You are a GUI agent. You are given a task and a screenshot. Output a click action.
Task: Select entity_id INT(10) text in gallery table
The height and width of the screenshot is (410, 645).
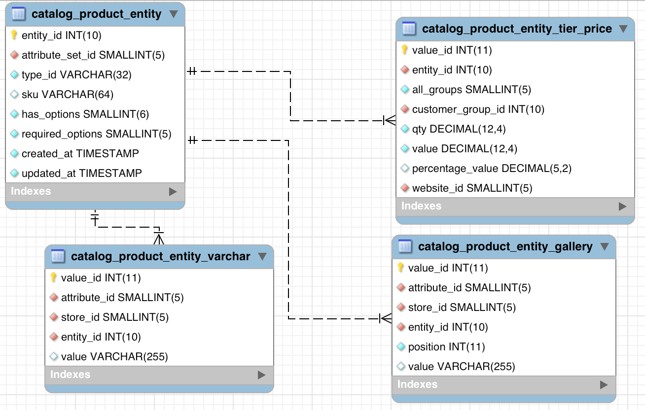pyautogui.click(x=448, y=327)
